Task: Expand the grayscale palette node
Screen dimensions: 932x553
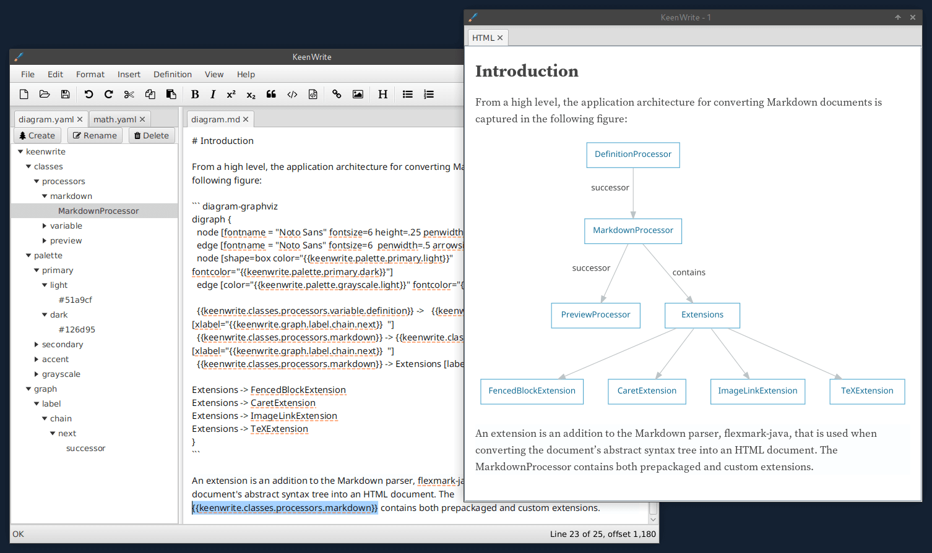Action: tap(36, 374)
